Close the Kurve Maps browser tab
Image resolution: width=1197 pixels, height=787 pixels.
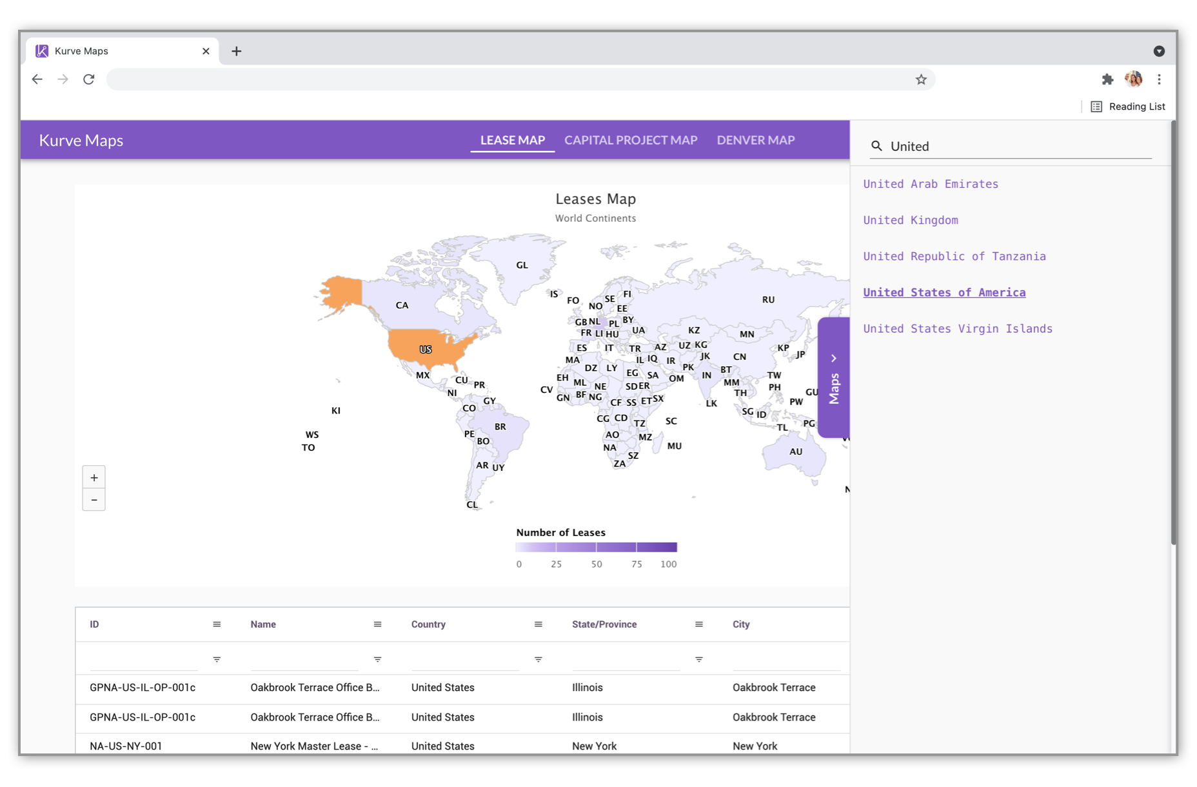tap(206, 51)
